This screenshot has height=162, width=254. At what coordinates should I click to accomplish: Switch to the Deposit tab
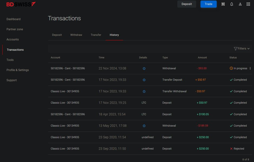pos(57,35)
